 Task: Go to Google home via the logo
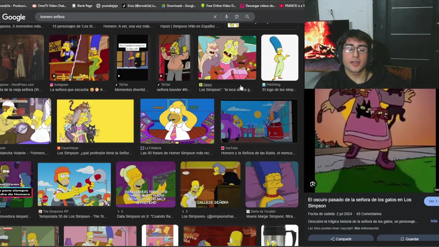pos(14,17)
